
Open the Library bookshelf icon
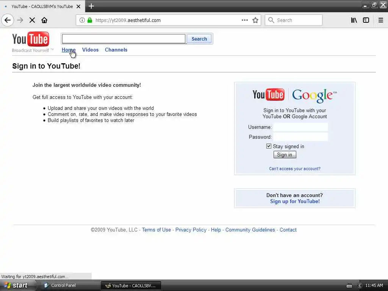click(354, 20)
